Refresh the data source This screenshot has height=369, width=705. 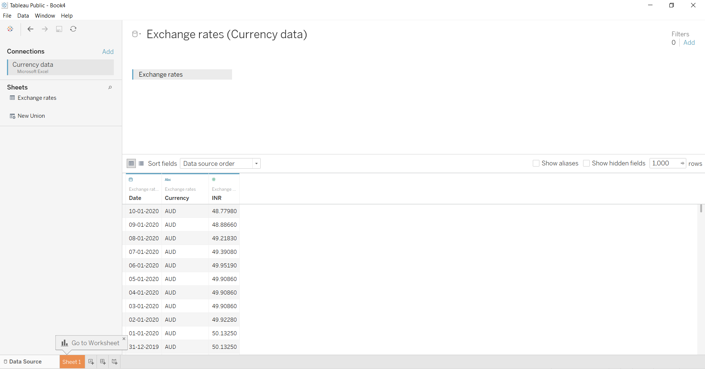coord(73,29)
